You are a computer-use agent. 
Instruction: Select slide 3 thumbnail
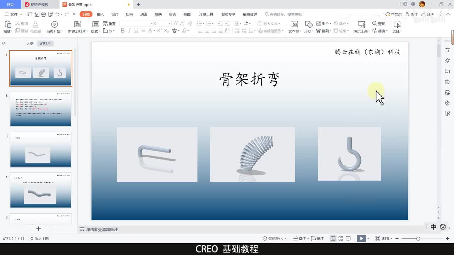coord(41,149)
